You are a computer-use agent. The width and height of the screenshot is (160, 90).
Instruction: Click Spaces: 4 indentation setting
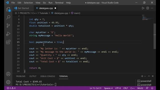coord(108,88)
